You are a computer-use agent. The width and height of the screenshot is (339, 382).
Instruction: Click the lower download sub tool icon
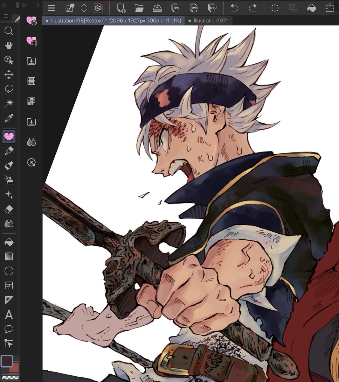click(31, 122)
